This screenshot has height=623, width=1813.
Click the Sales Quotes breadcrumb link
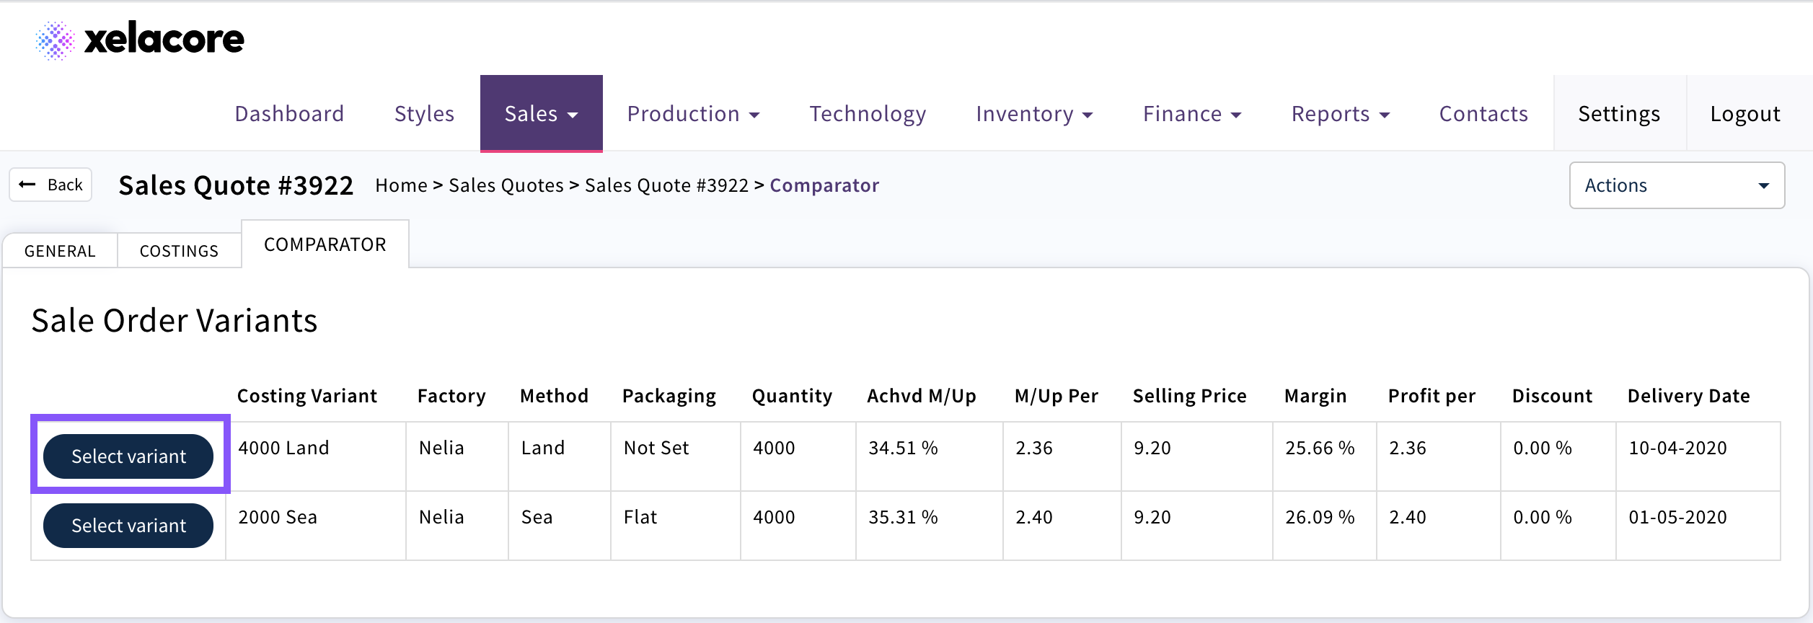(x=506, y=186)
